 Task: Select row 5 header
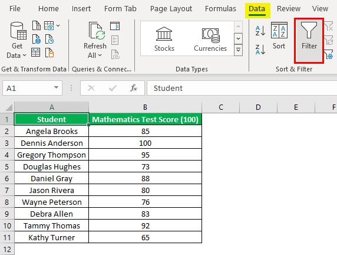tap(7, 166)
